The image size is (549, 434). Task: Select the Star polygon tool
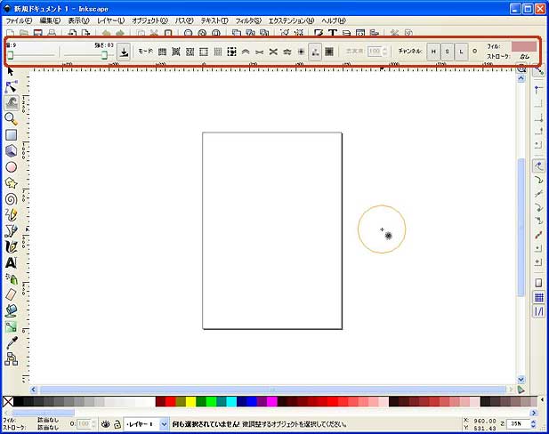[12, 182]
